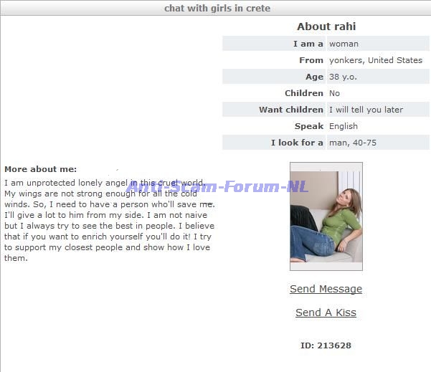The width and height of the screenshot is (431, 372).
Task: Click the 'I look for a' row label
Action: click(x=297, y=143)
